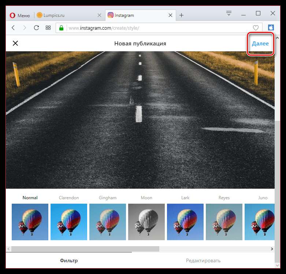
Task: Click the road photo preview
Action: pyautogui.click(x=140, y=120)
